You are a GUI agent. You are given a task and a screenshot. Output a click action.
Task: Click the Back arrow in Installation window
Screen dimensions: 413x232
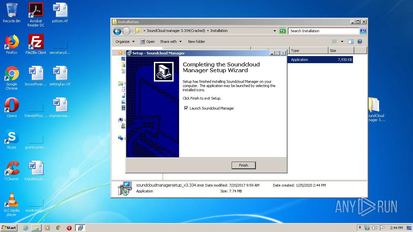(117, 31)
